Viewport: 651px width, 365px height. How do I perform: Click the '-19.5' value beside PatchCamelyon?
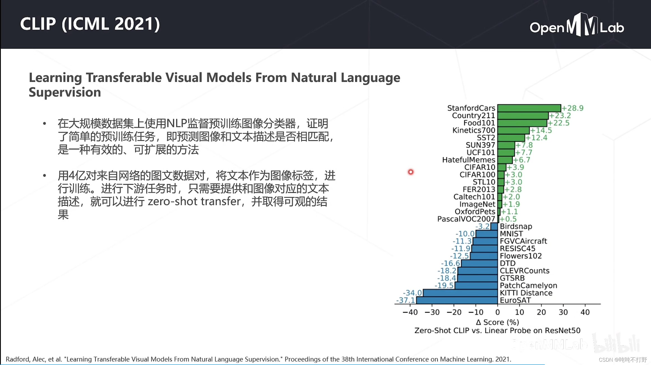click(444, 286)
